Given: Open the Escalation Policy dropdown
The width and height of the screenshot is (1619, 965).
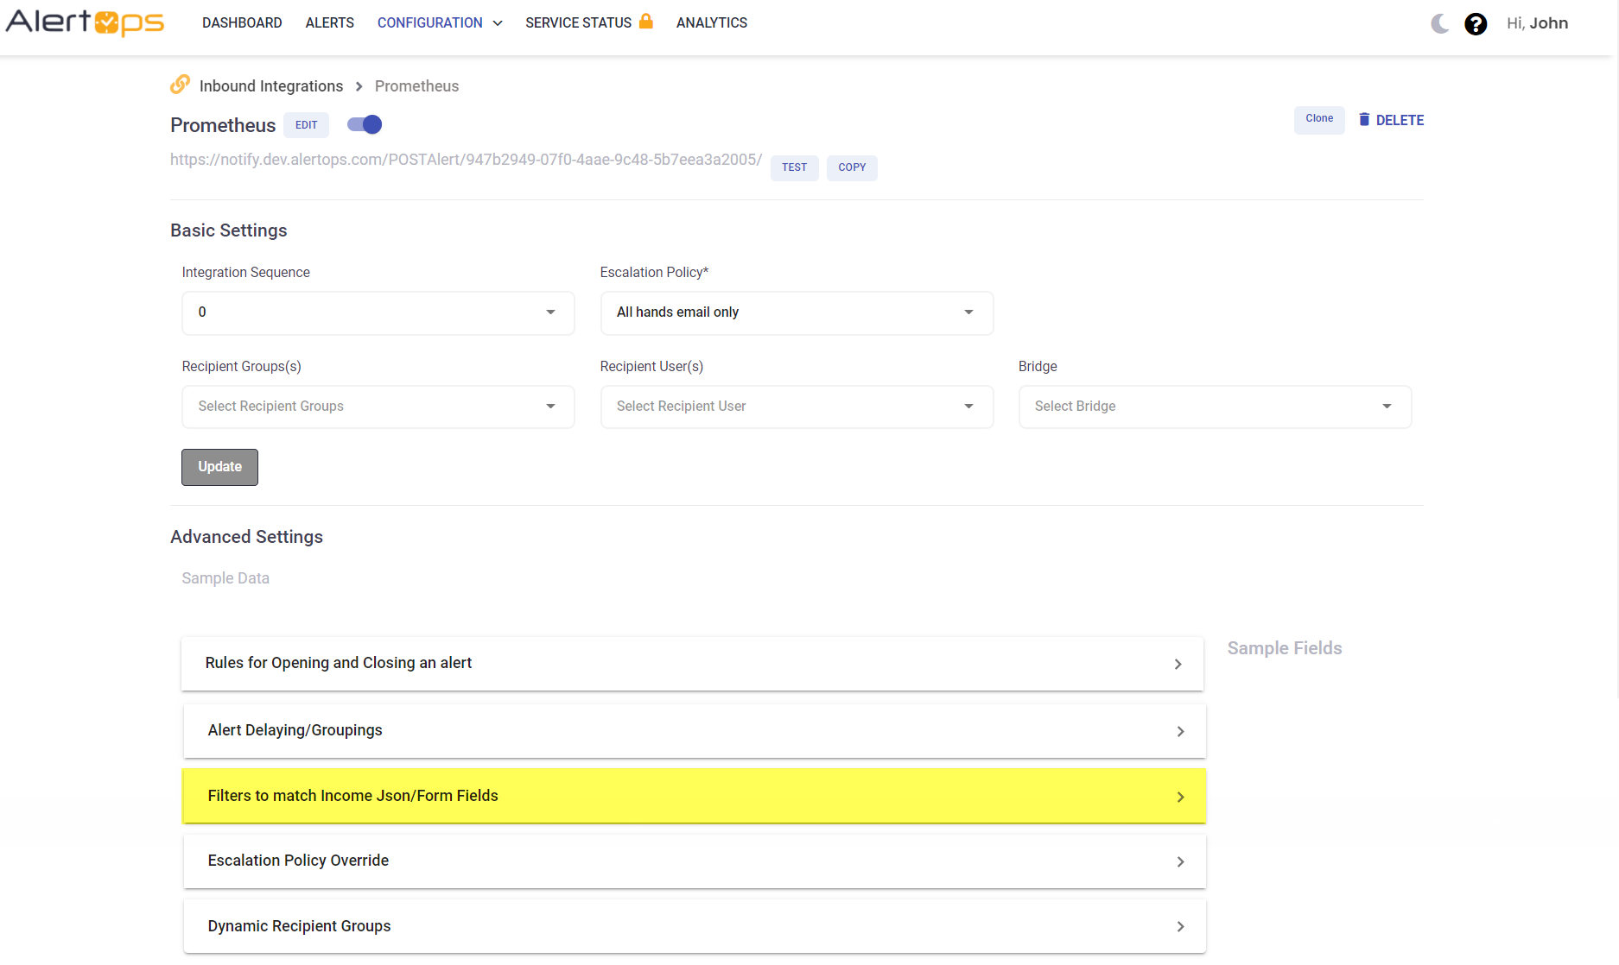Looking at the screenshot, I should [796, 312].
